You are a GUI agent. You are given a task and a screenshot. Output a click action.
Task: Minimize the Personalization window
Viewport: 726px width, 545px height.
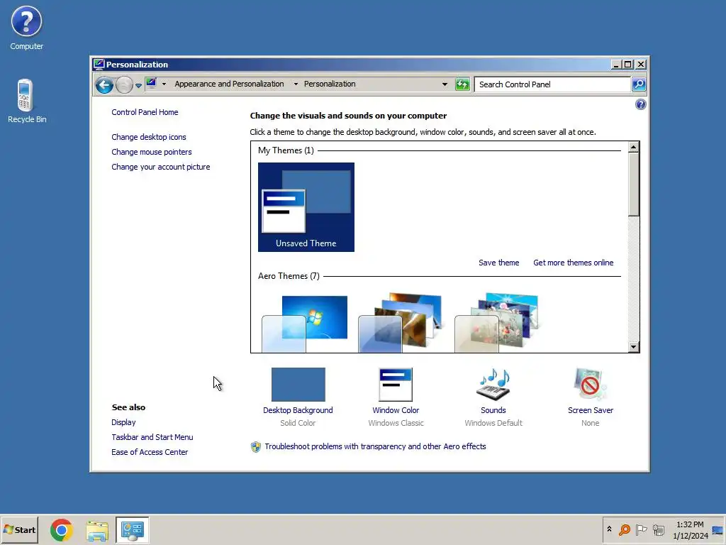[616, 65]
